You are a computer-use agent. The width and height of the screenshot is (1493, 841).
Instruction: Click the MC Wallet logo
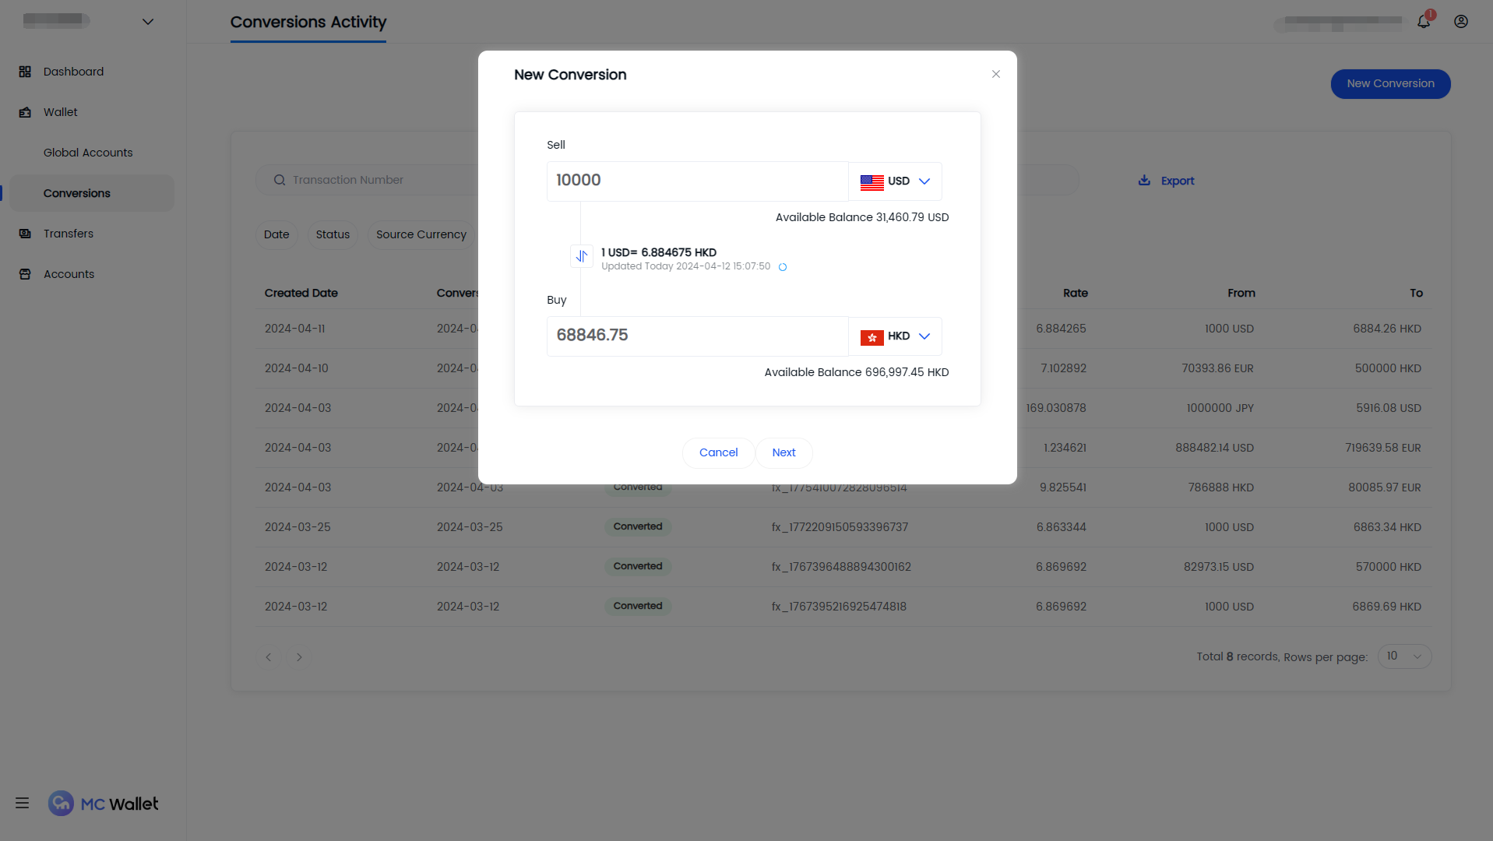(104, 804)
